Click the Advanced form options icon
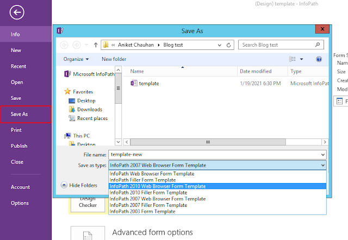Screen dimensions: 348x240 tap(88, 233)
